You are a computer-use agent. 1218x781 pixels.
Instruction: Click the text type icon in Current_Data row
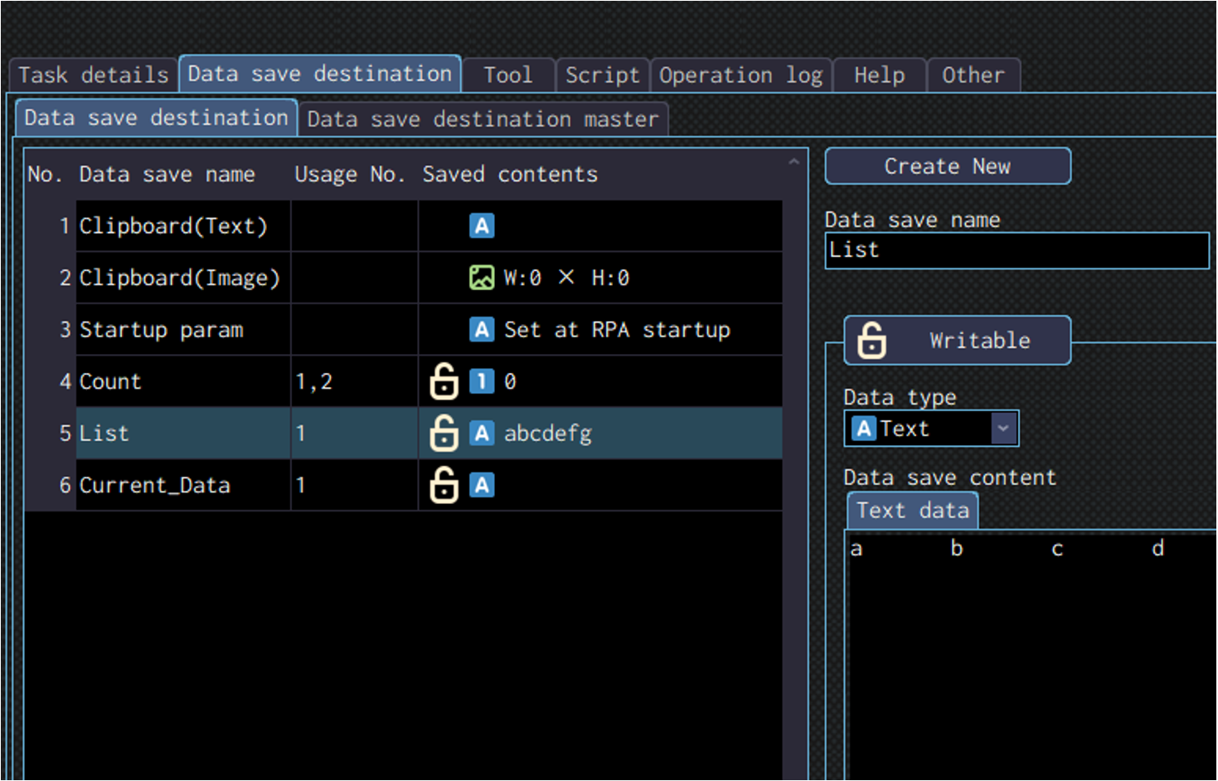coord(482,485)
